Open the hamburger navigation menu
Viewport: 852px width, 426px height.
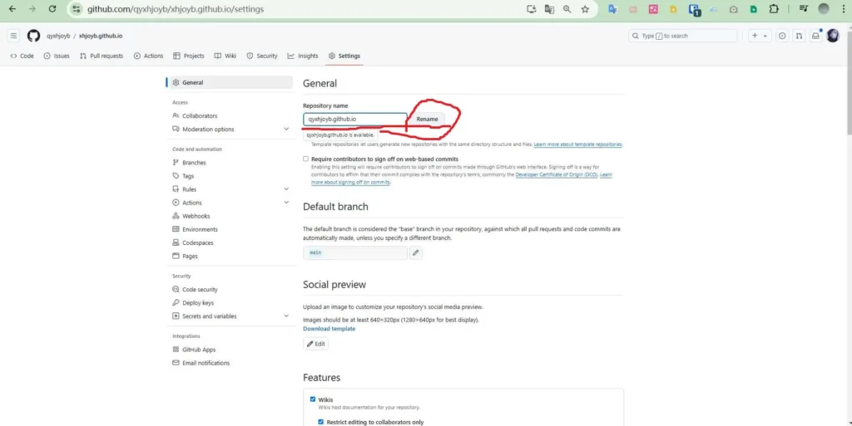click(13, 36)
